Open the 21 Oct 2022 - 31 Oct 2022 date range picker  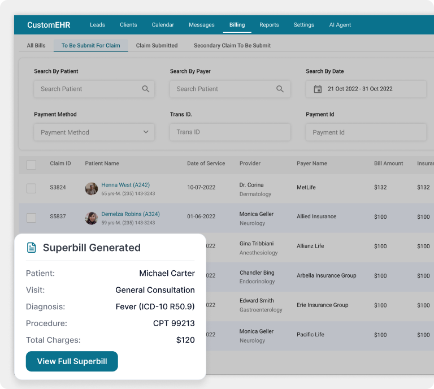366,89
